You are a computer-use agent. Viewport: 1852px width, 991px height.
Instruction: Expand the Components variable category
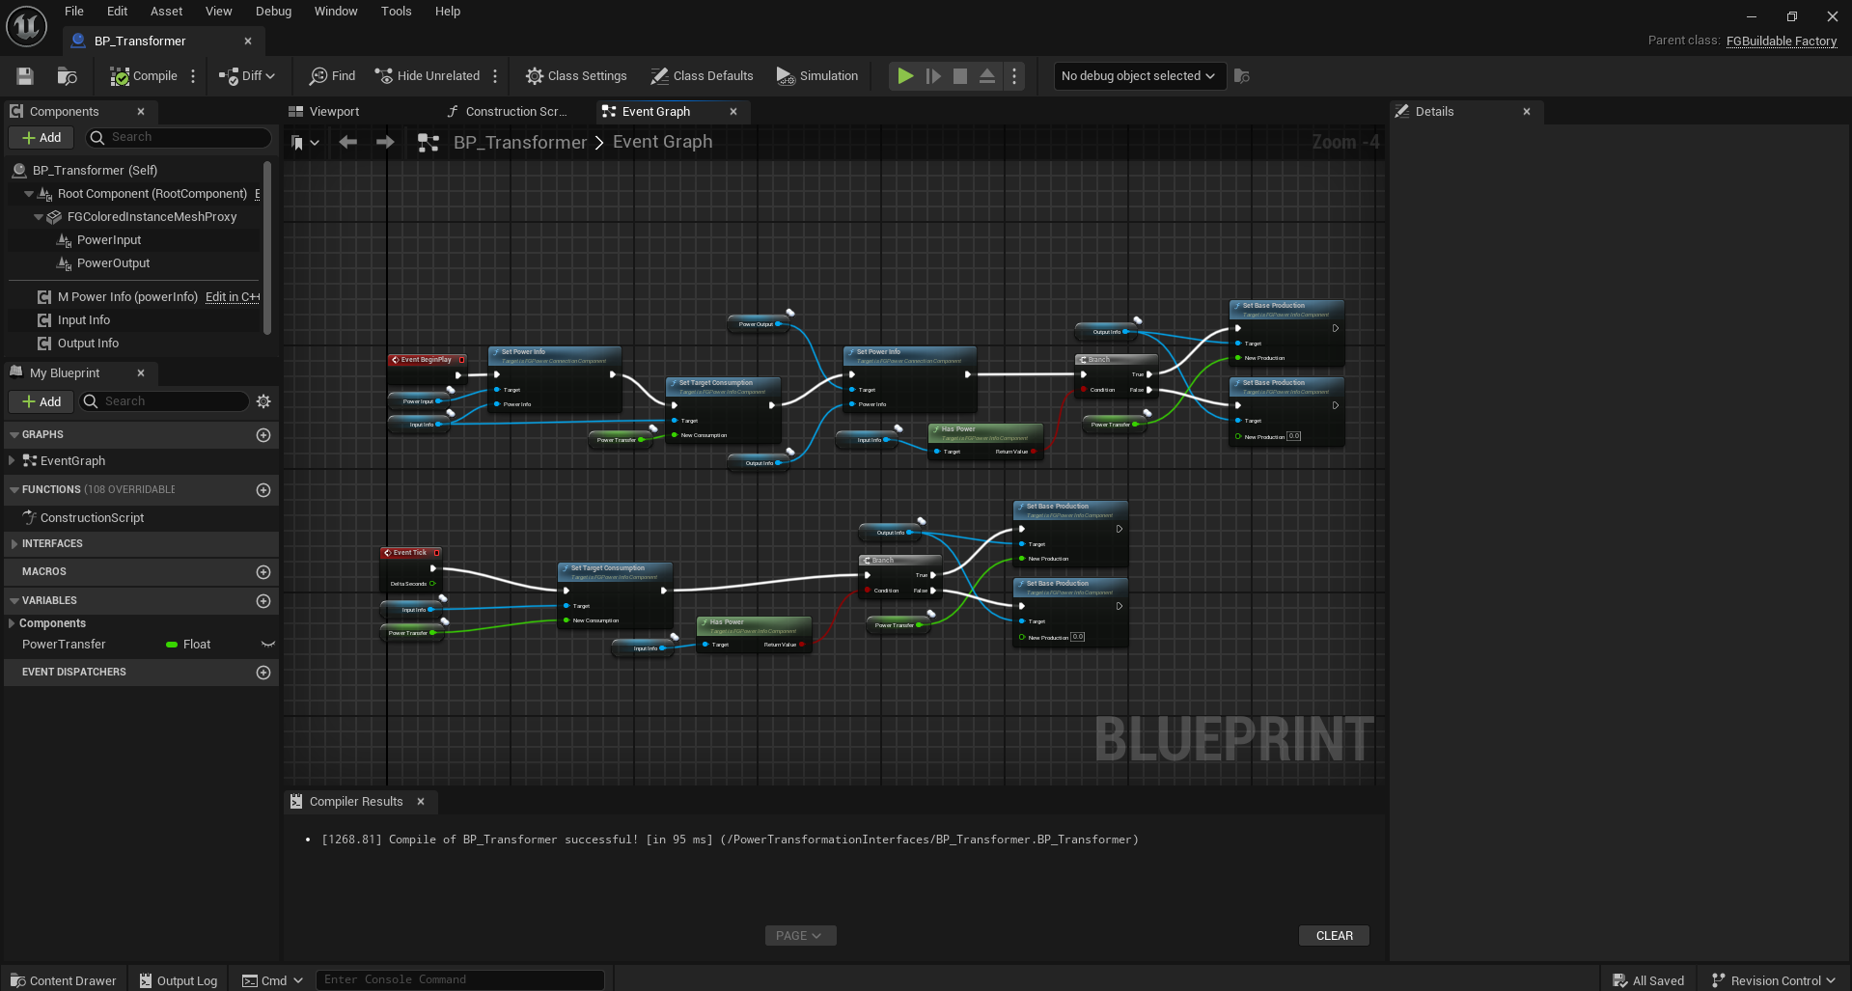tap(12, 623)
